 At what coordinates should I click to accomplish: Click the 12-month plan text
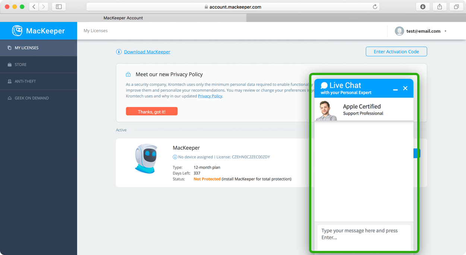[207, 167]
